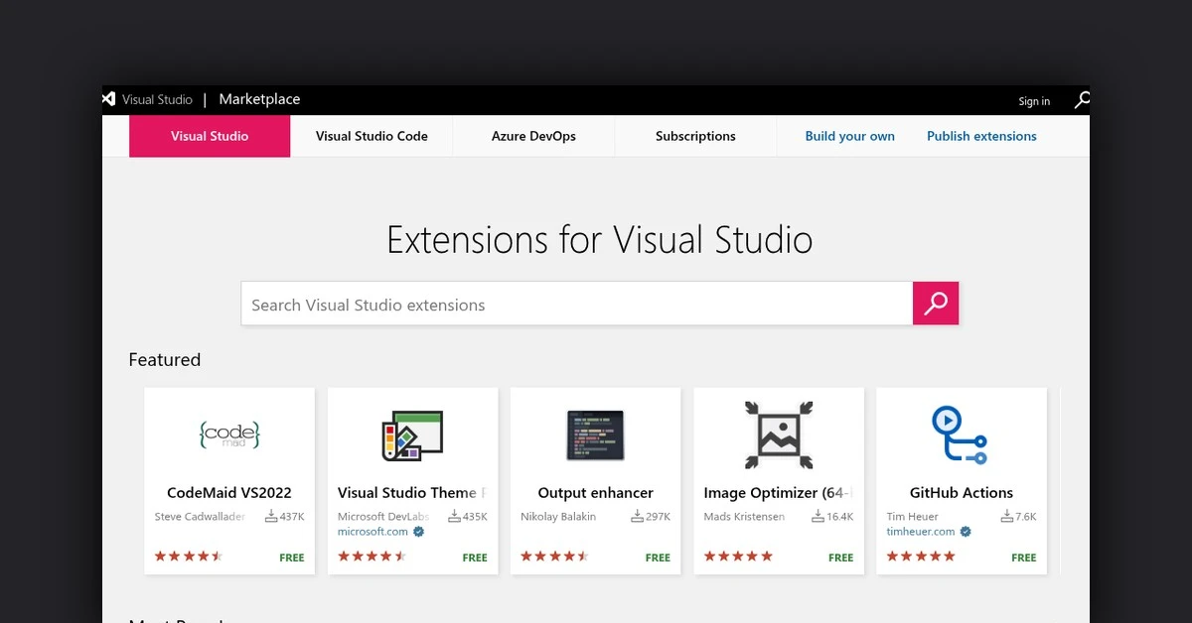Open the Visual Studio Theme extension icon
Screen dimensions: 1192x623
412,435
